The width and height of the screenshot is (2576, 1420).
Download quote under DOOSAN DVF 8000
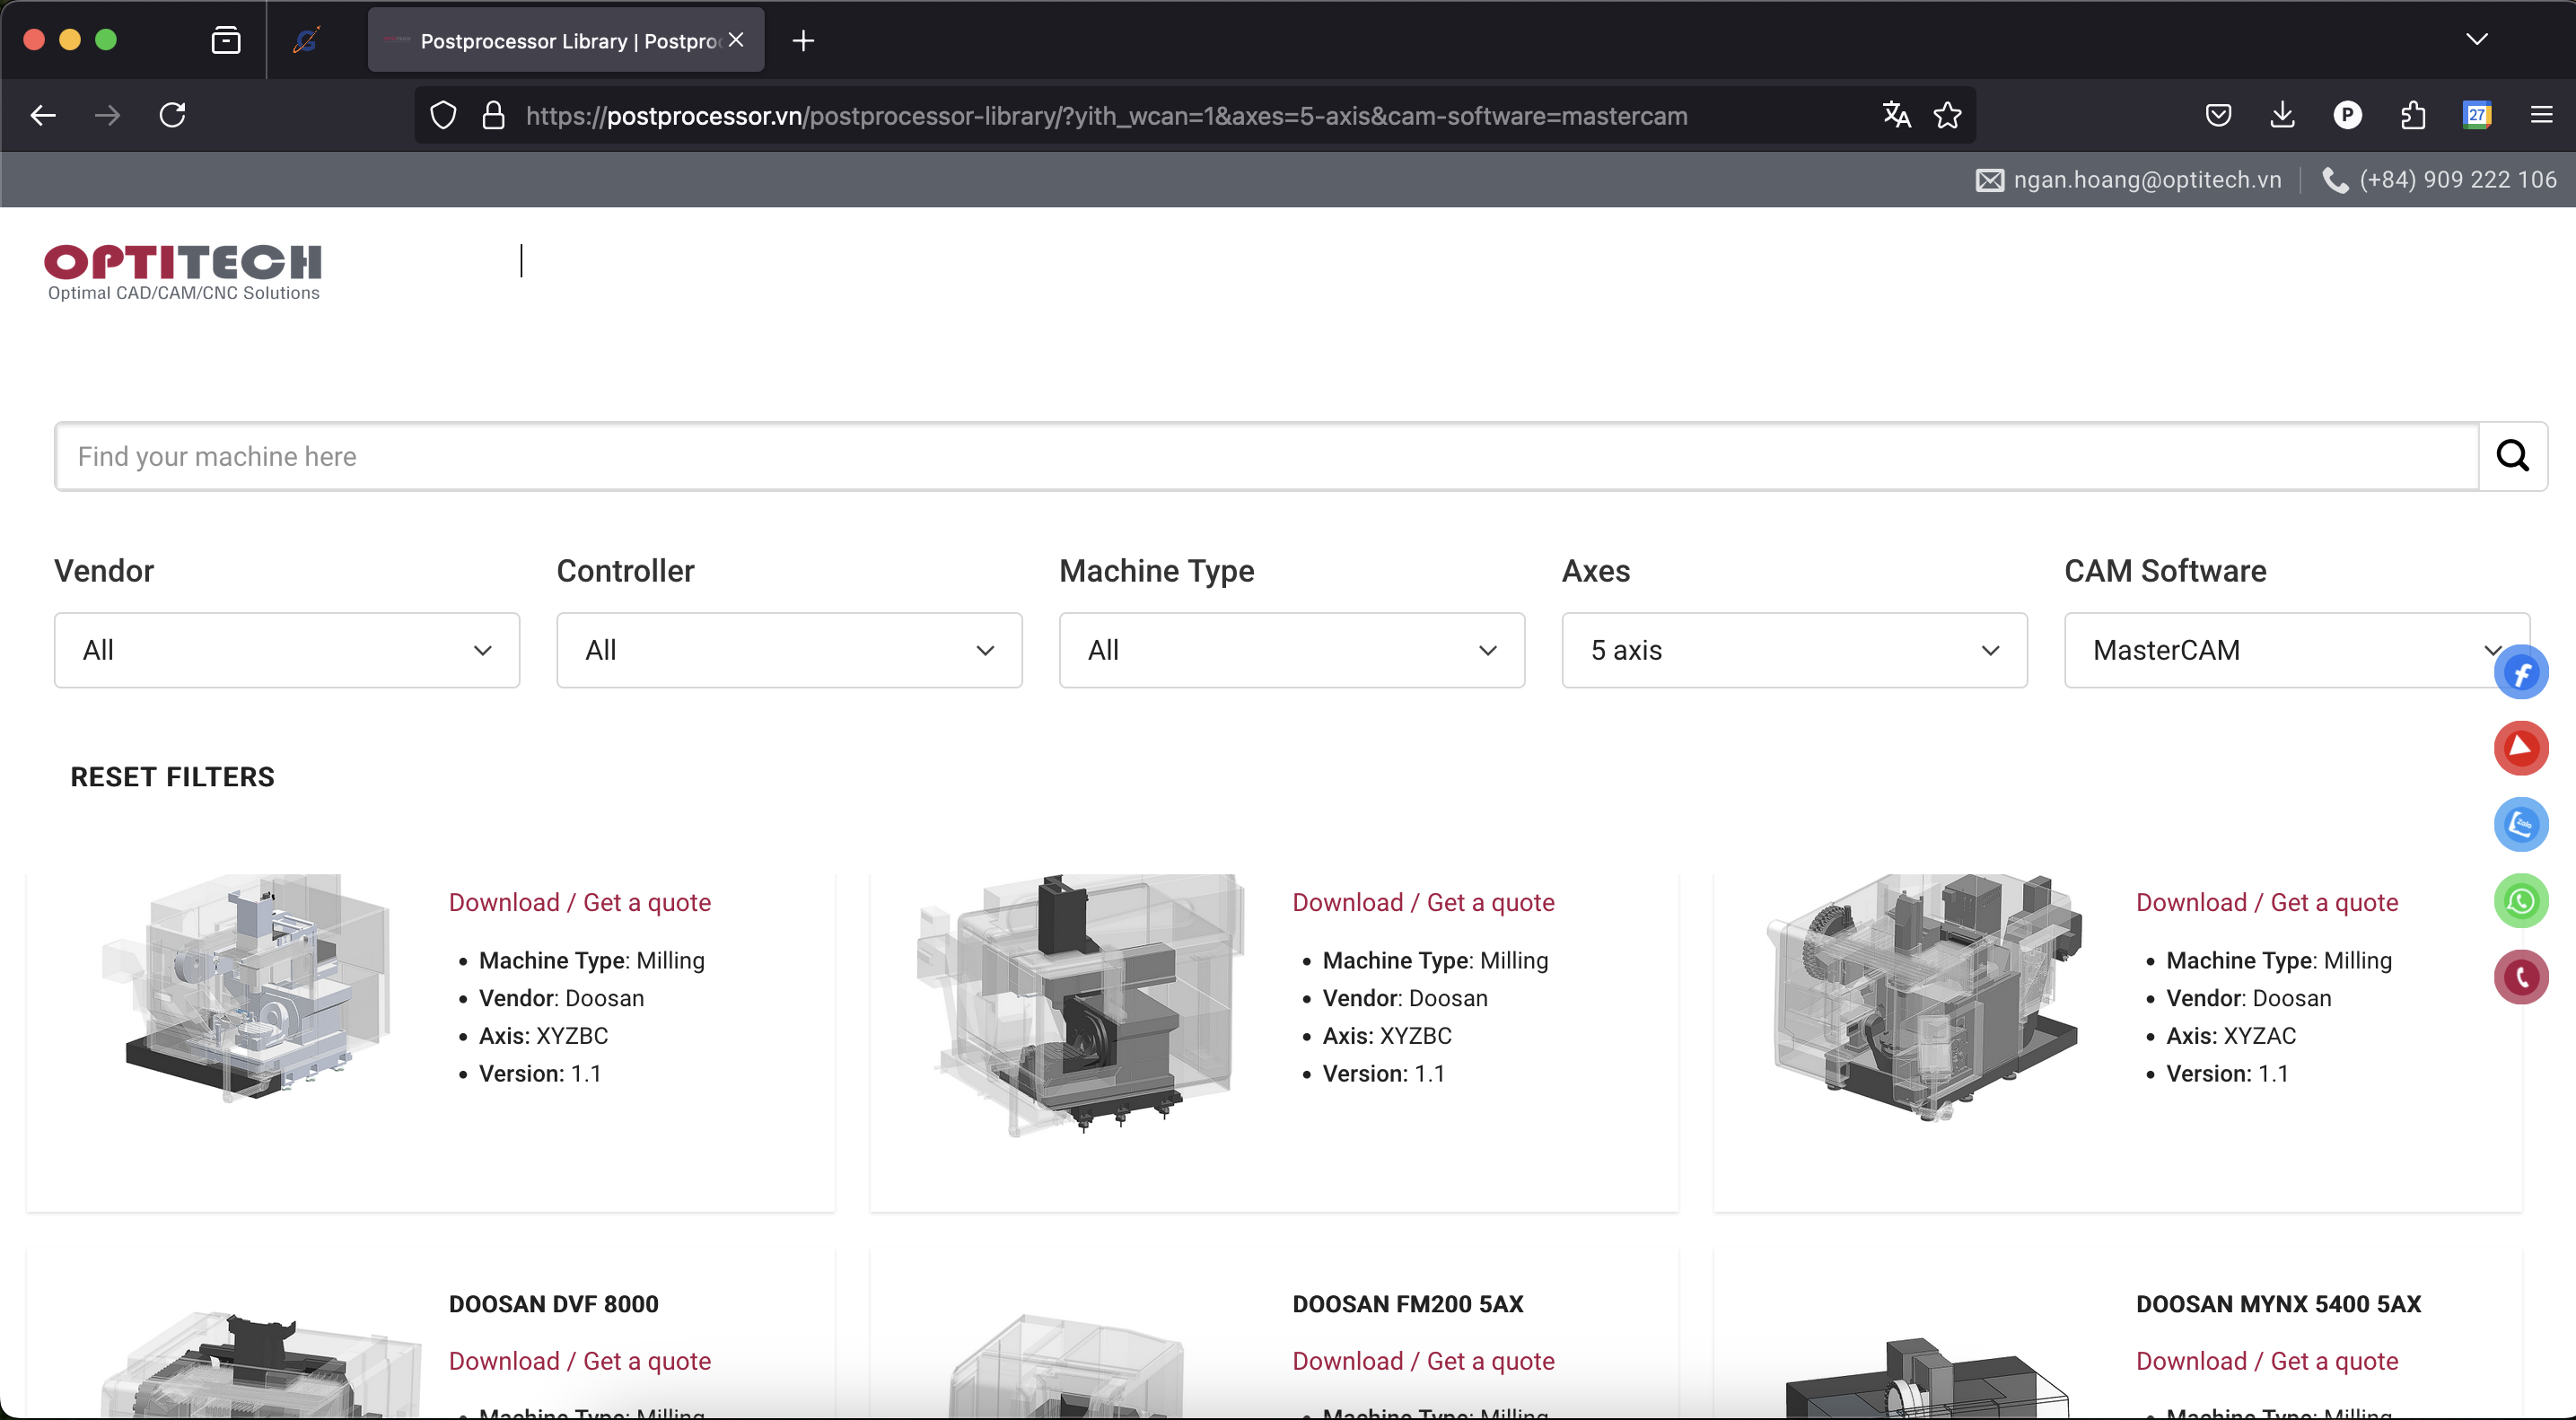(x=580, y=1361)
